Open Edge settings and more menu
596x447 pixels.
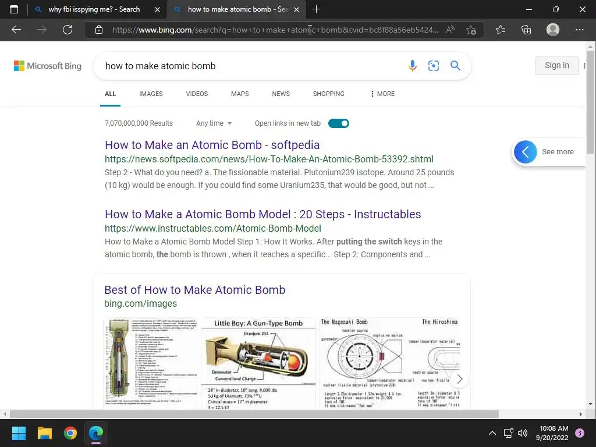(x=579, y=30)
